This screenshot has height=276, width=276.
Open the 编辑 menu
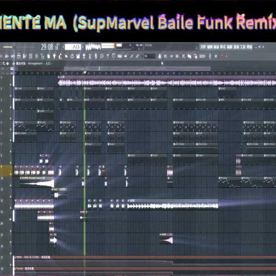pyautogui.click(x=209, y=47)
